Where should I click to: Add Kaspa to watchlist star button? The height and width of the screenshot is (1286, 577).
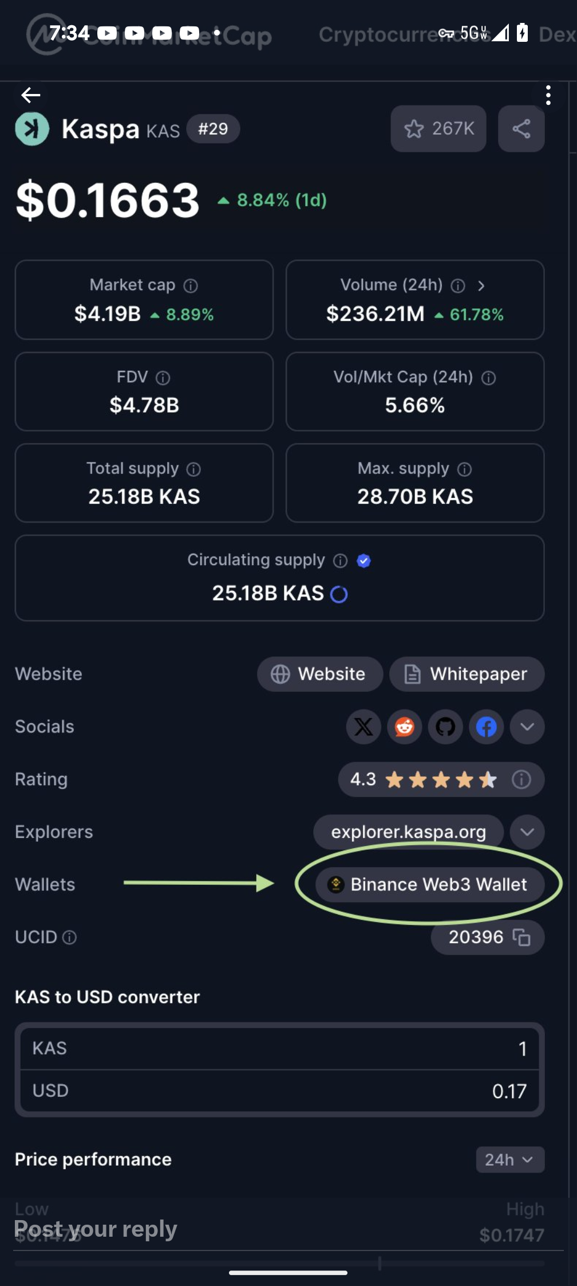click(x=438, y=129)
